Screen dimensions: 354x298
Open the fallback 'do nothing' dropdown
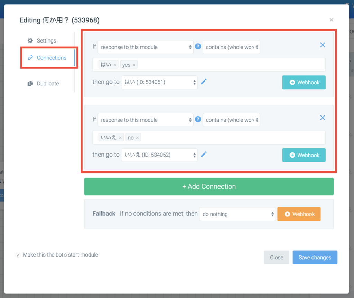(237, 214)
